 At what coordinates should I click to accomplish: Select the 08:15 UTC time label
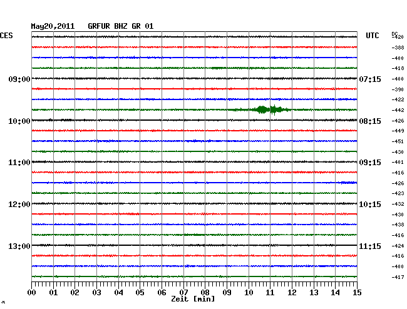(370, 121)
